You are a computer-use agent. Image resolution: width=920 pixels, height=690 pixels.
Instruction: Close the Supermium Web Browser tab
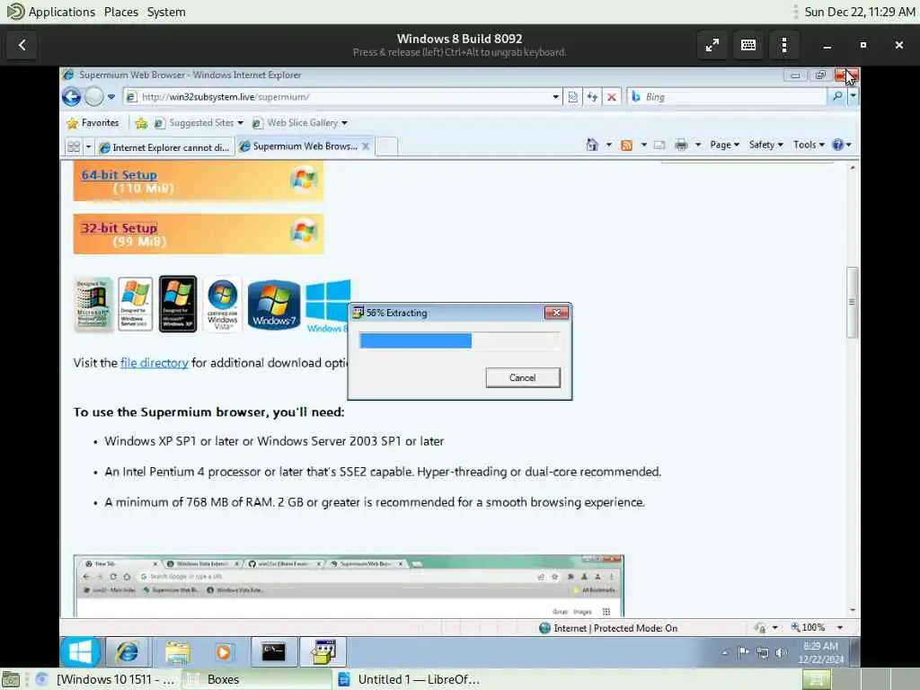click(366, 146)
